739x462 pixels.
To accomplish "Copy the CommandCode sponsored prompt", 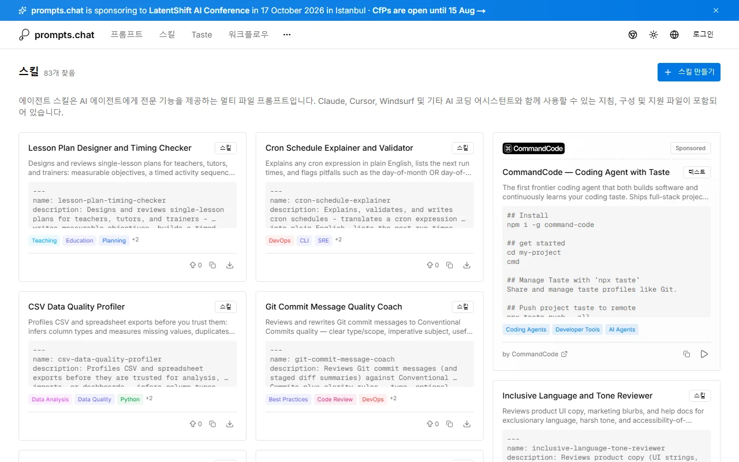I will pyautogui.click(x=686, y=354).
